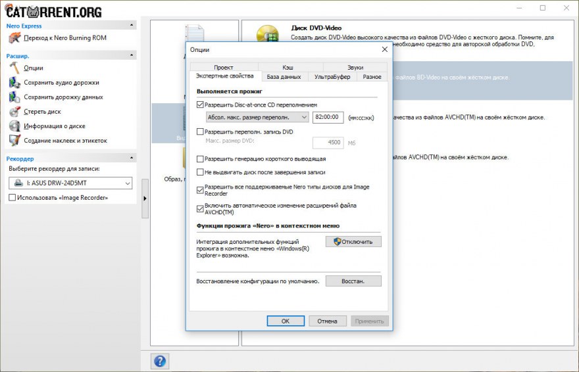Open help via the blue question mark icon
Screen dimensions: 579x372
pos(160,361)
